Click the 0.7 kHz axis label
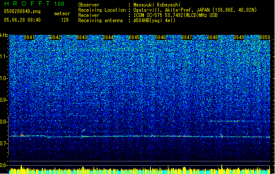 click(x=4, y=144)
